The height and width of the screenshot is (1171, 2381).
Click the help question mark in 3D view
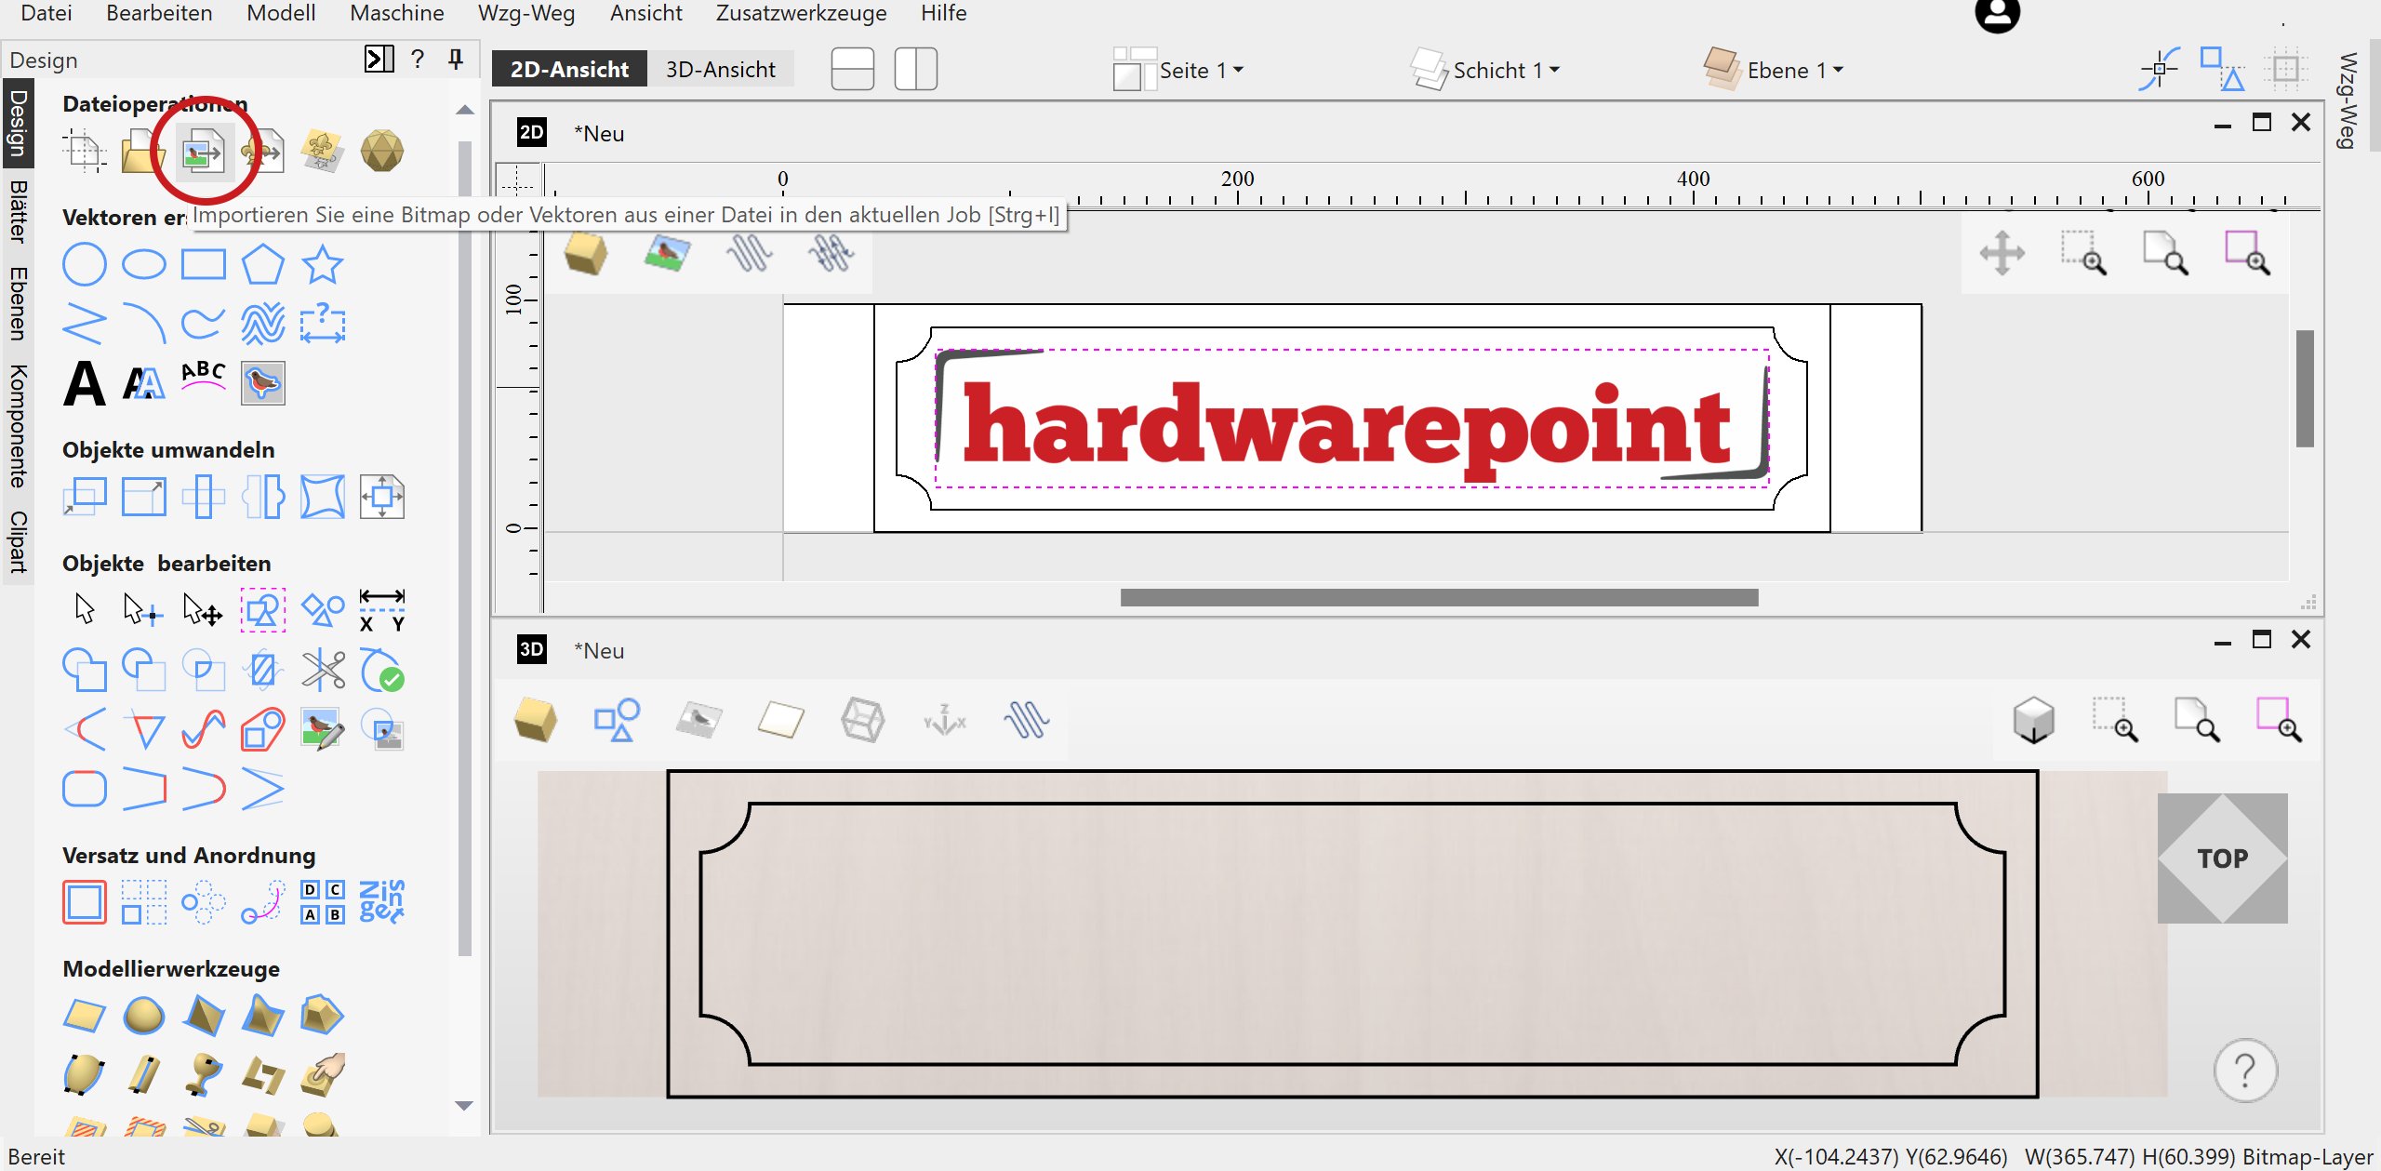[x=2245, y=1071]
